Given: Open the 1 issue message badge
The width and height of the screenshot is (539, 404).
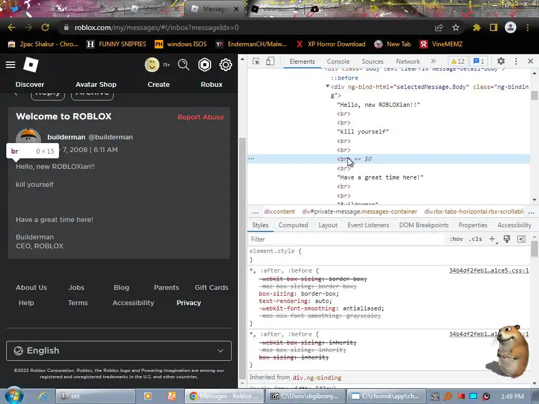Looking at the screenshot, I should [x=479, y=61].
